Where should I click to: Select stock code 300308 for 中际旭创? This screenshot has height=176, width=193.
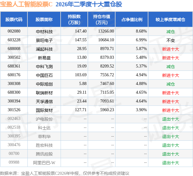14,84
